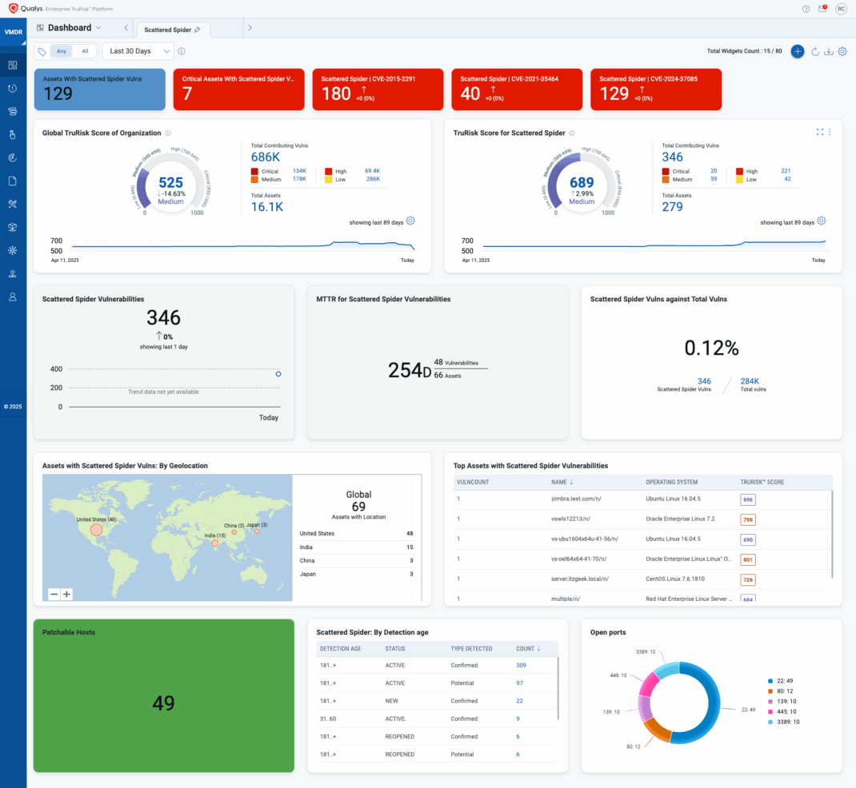Click the snowflake-shaped sidebar icon
The width and height of the screenshot is (856, 788).
click(x=13, y=250)
